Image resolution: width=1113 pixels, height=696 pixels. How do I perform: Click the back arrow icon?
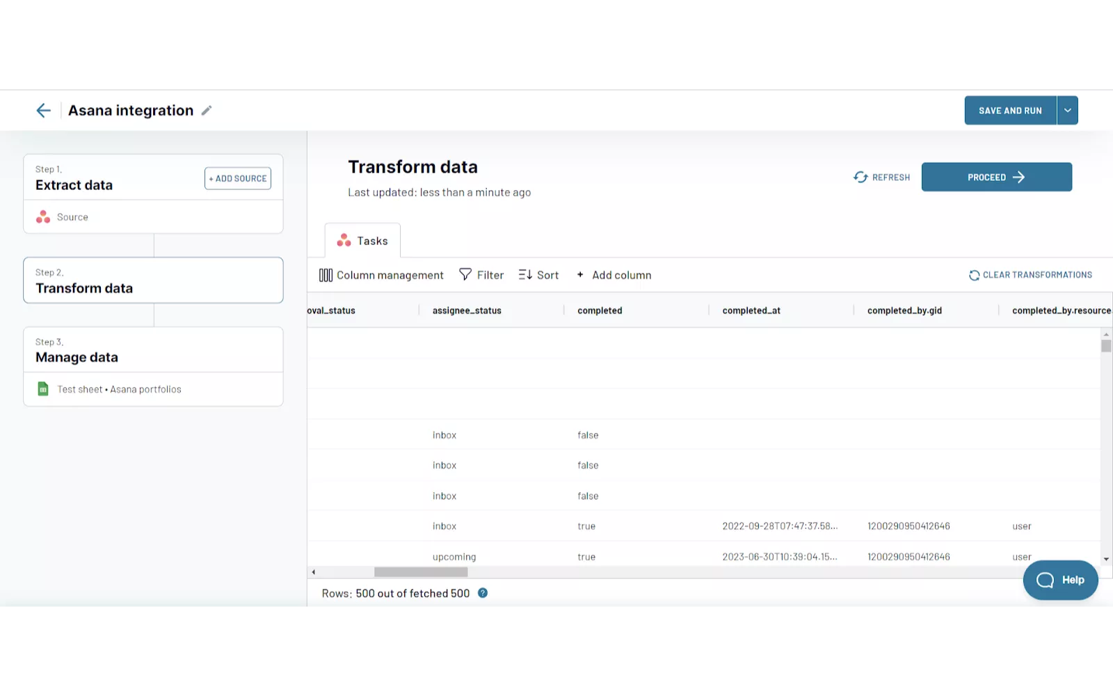(43, 111)
